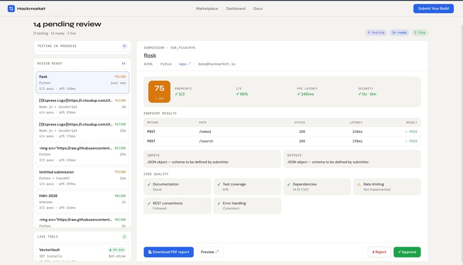Click the Inputs schema box
This screenshot has width=463, height=265.
click(212, 159)
